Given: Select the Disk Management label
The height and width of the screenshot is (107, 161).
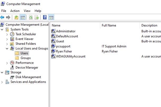Looking at the screenshot, I should 28,77.
